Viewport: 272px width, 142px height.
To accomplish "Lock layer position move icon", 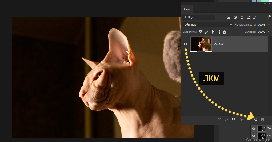I will point(212,32).
